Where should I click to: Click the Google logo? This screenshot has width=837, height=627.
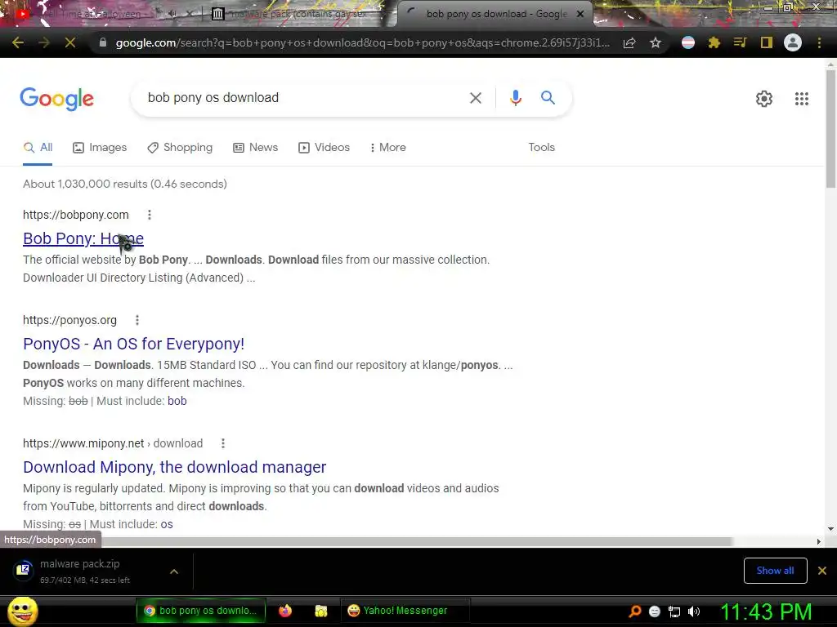click(x=57, y=99)
